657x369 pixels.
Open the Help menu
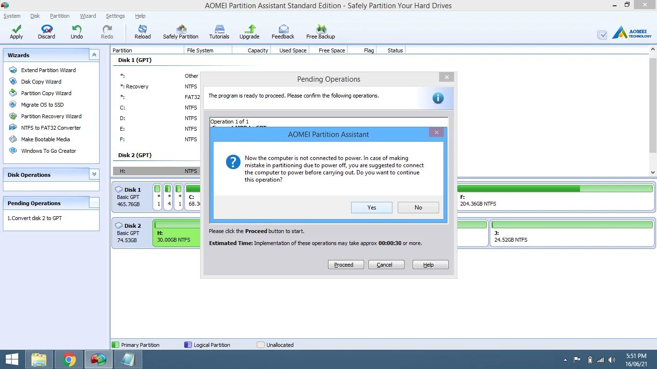click(x=140, y=16)
